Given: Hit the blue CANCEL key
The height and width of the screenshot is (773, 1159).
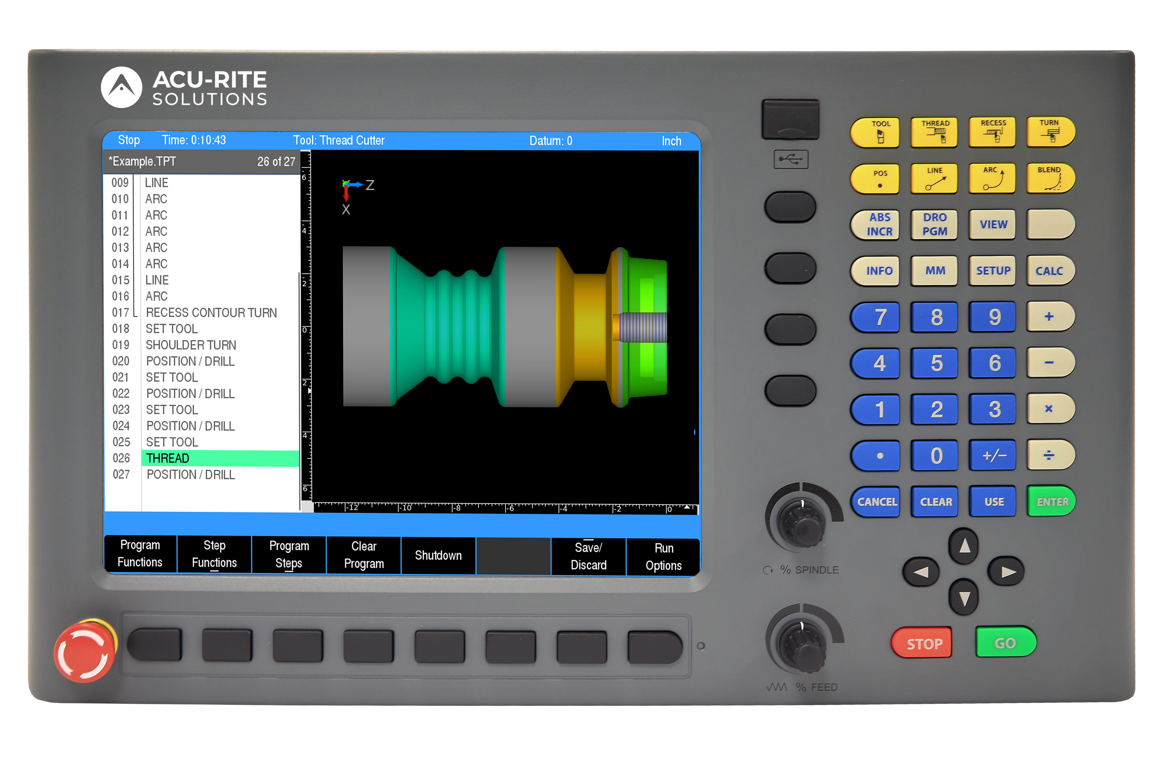Looking at the screenshot, I should (876, 502).
